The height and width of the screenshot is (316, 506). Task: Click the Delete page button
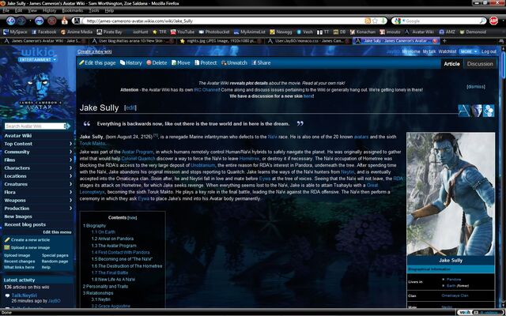tap(157, 63)
